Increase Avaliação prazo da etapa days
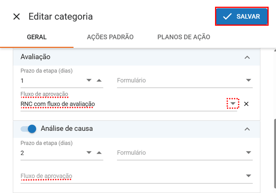This screenshot has width=276, height=193. pos(99,80)
